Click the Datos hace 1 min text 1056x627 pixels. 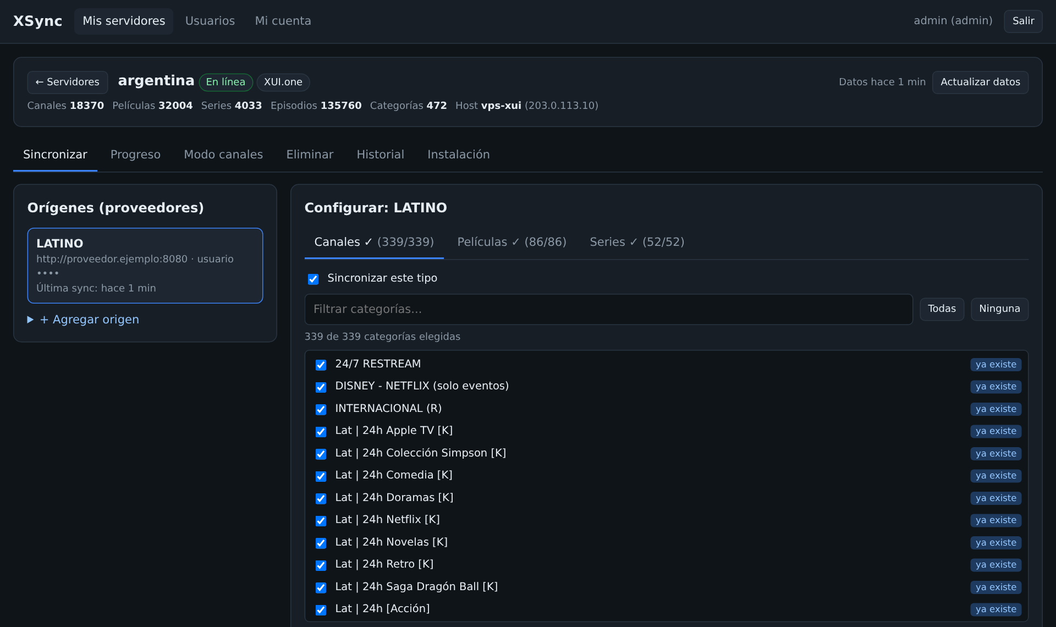coord(882,82)
